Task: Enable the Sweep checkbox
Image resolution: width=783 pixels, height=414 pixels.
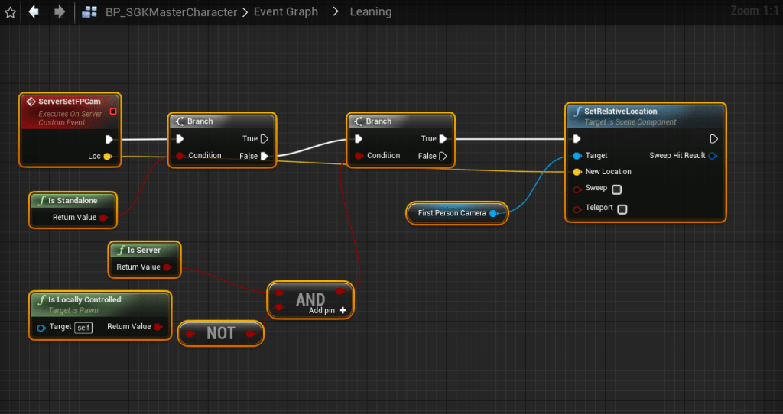Action: pyautogui.click(x=616, y=189)
